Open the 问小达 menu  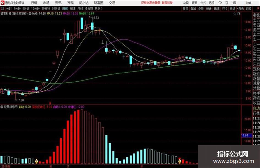point(84,3)
